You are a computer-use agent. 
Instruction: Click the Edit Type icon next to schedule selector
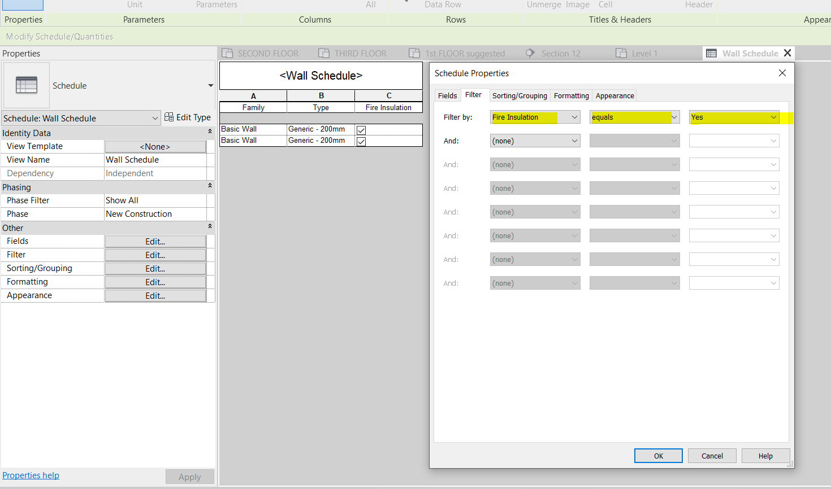pos(168,117)
